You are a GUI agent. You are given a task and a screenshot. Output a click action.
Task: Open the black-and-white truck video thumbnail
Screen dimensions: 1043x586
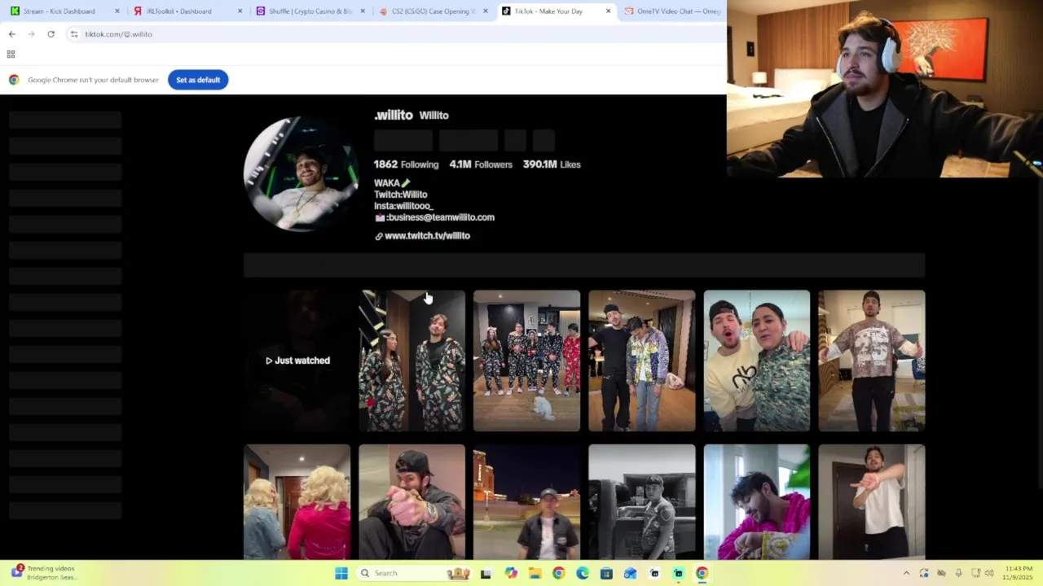click(642, 502)
